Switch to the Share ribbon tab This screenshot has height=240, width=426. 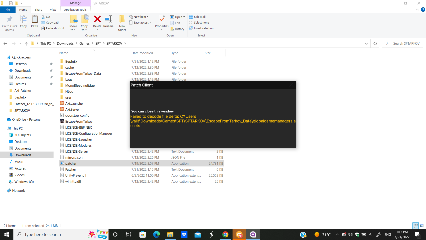pos(38,10)
